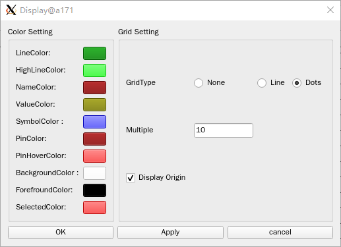This screenshot has width=341, height=247.
Task: Change the HighLineColor light green swatch
Action: click(94, 70)
